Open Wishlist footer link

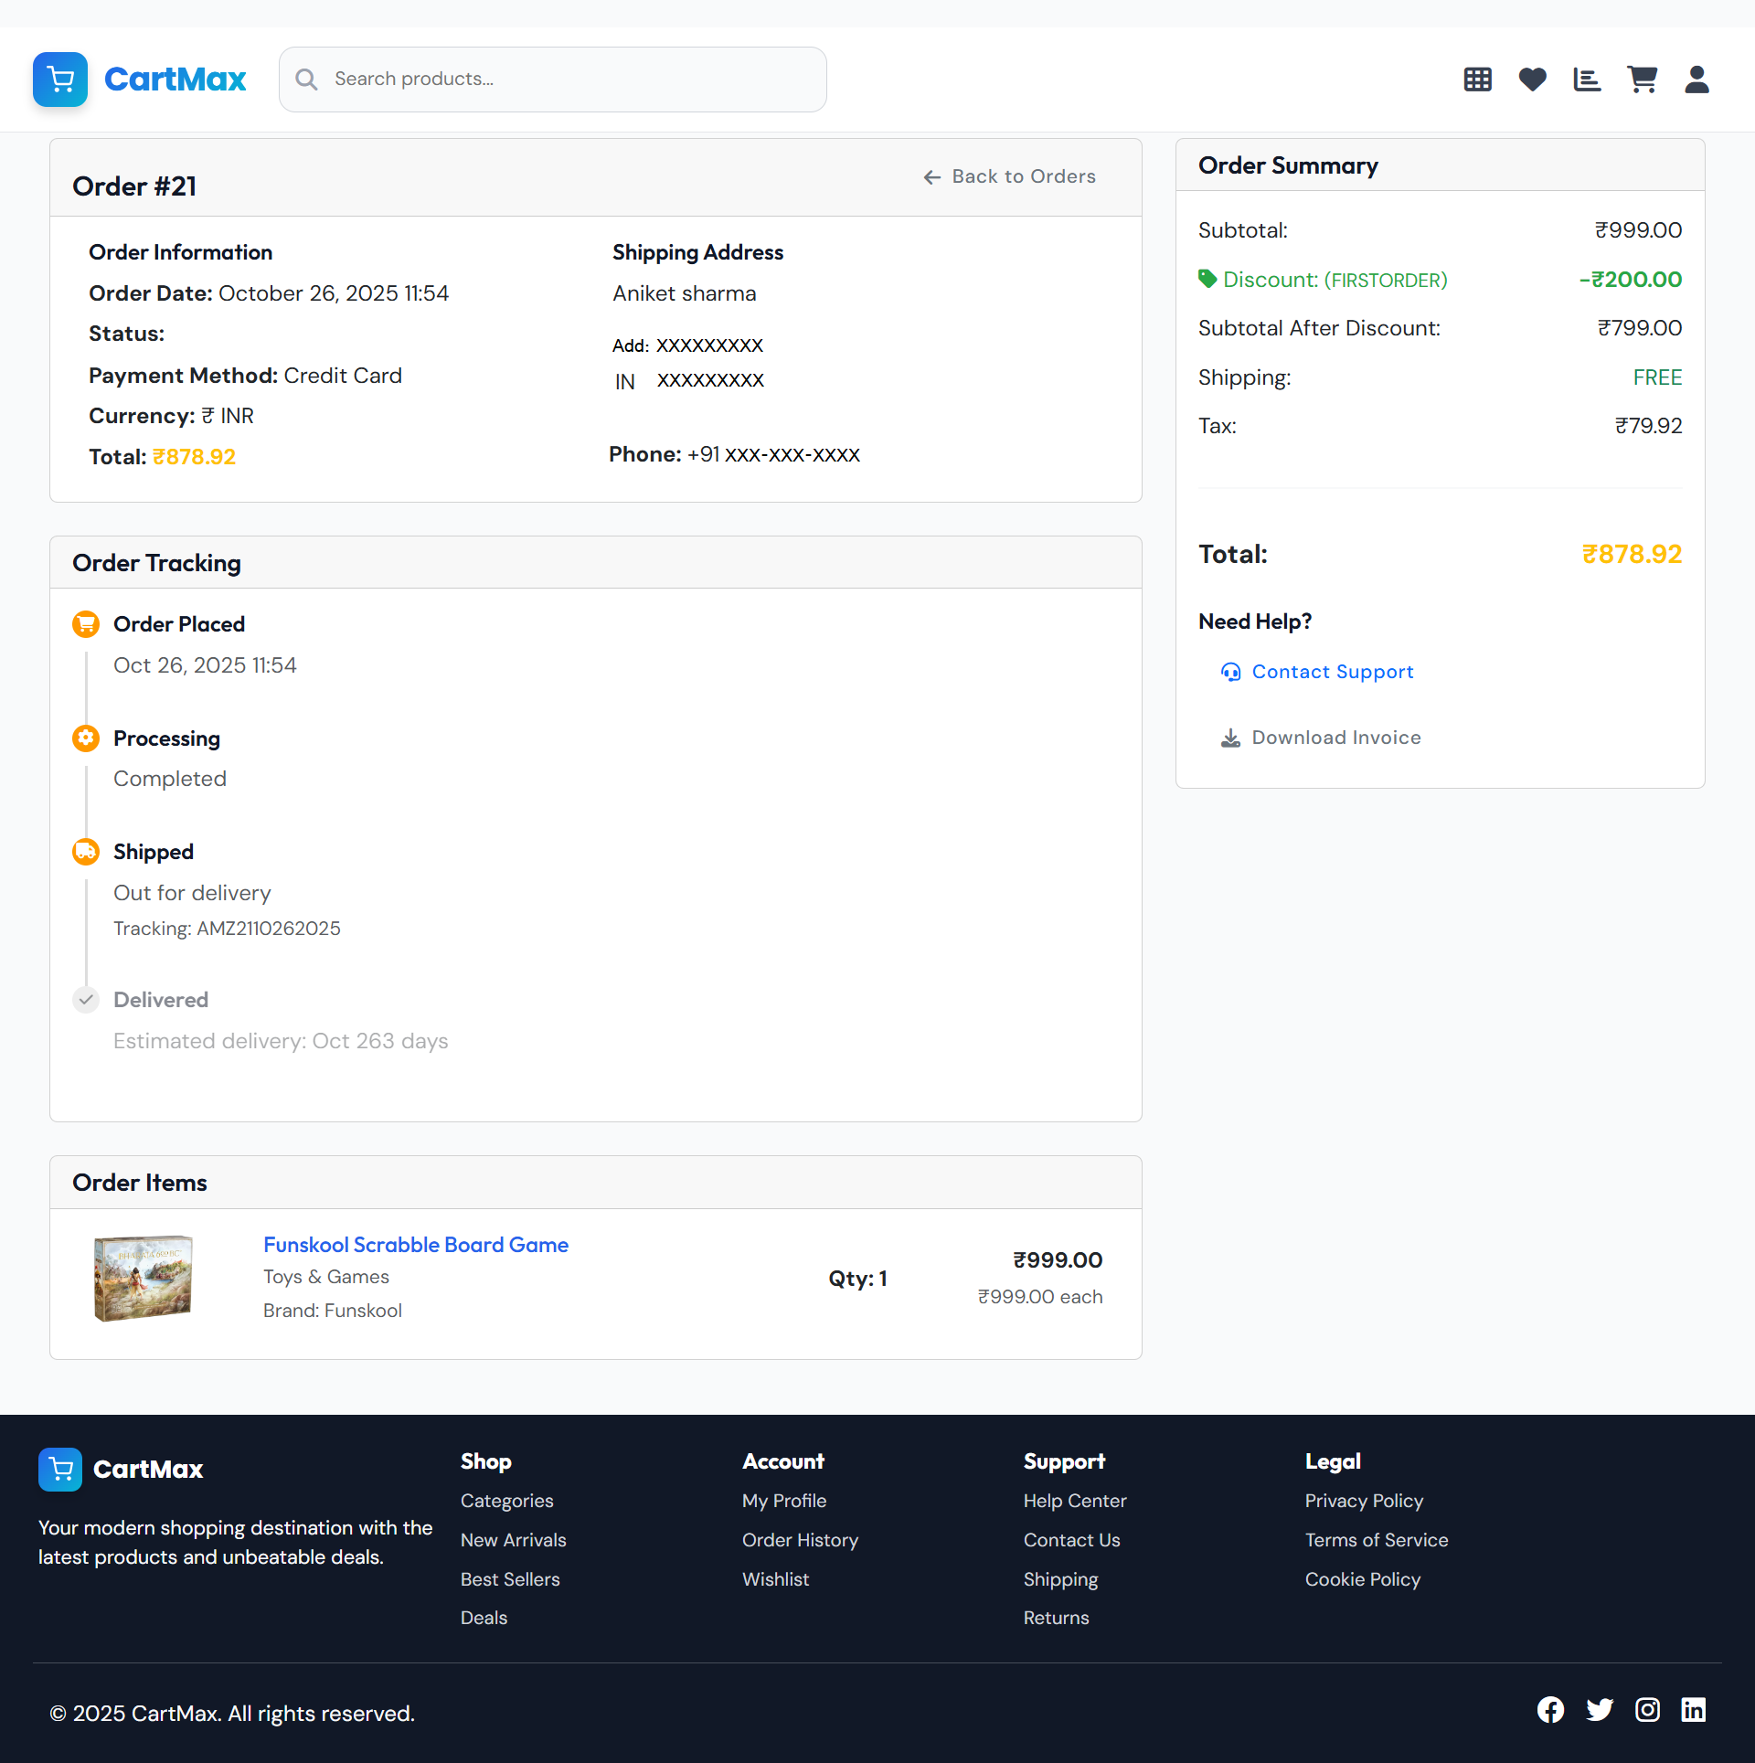coord(775,1580)
